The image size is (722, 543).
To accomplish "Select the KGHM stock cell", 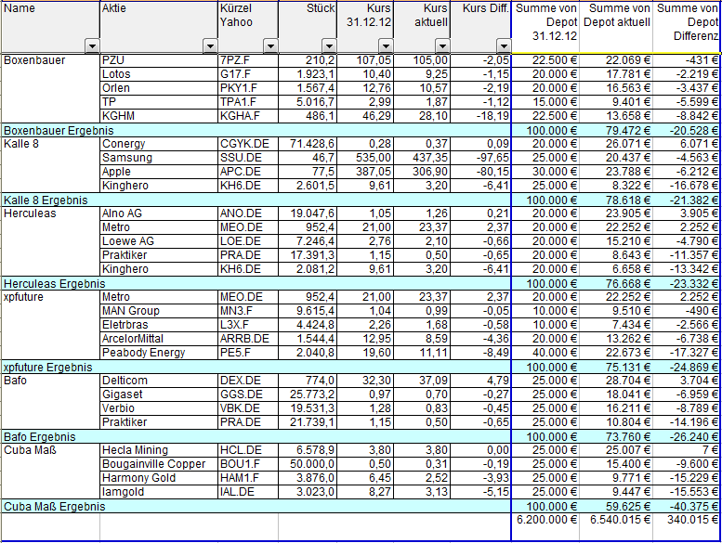I will (x=159, y=116).
